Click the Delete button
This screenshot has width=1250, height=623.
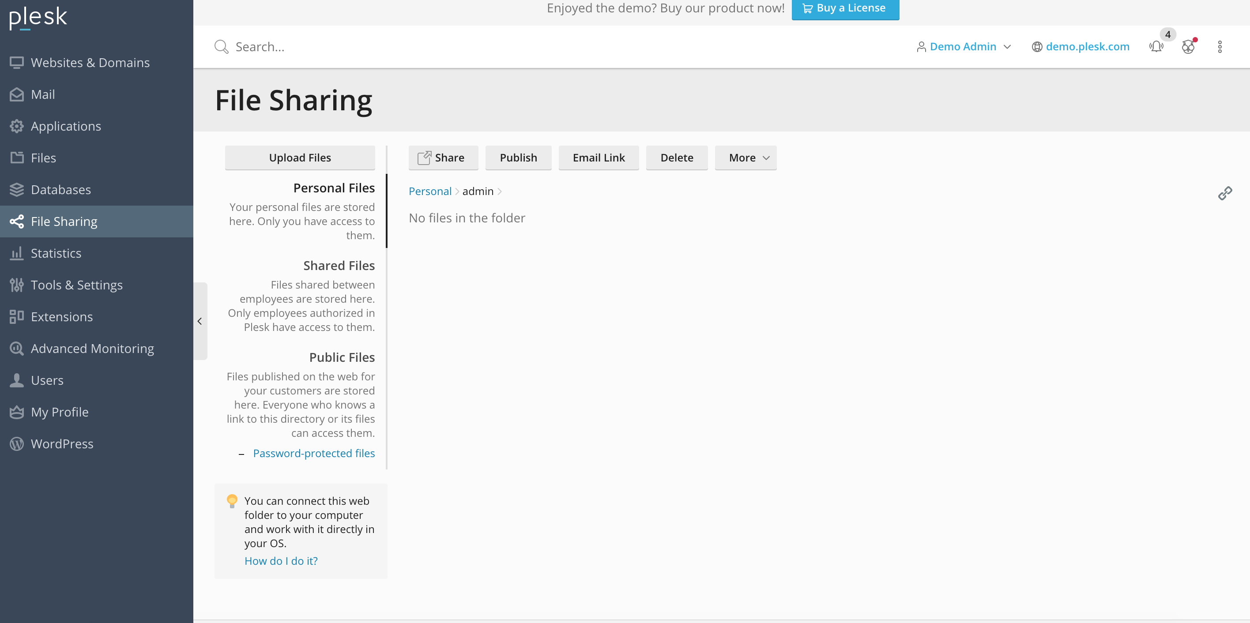click(677, 158)
